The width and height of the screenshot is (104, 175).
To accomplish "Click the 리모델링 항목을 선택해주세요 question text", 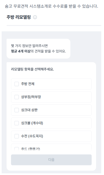I will pos(32,69).
